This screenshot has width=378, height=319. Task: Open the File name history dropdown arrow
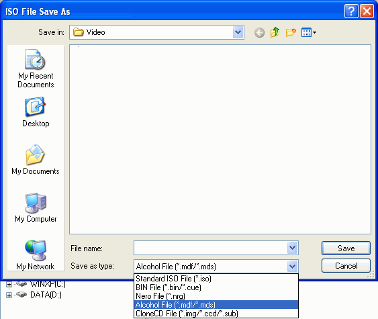293,248
